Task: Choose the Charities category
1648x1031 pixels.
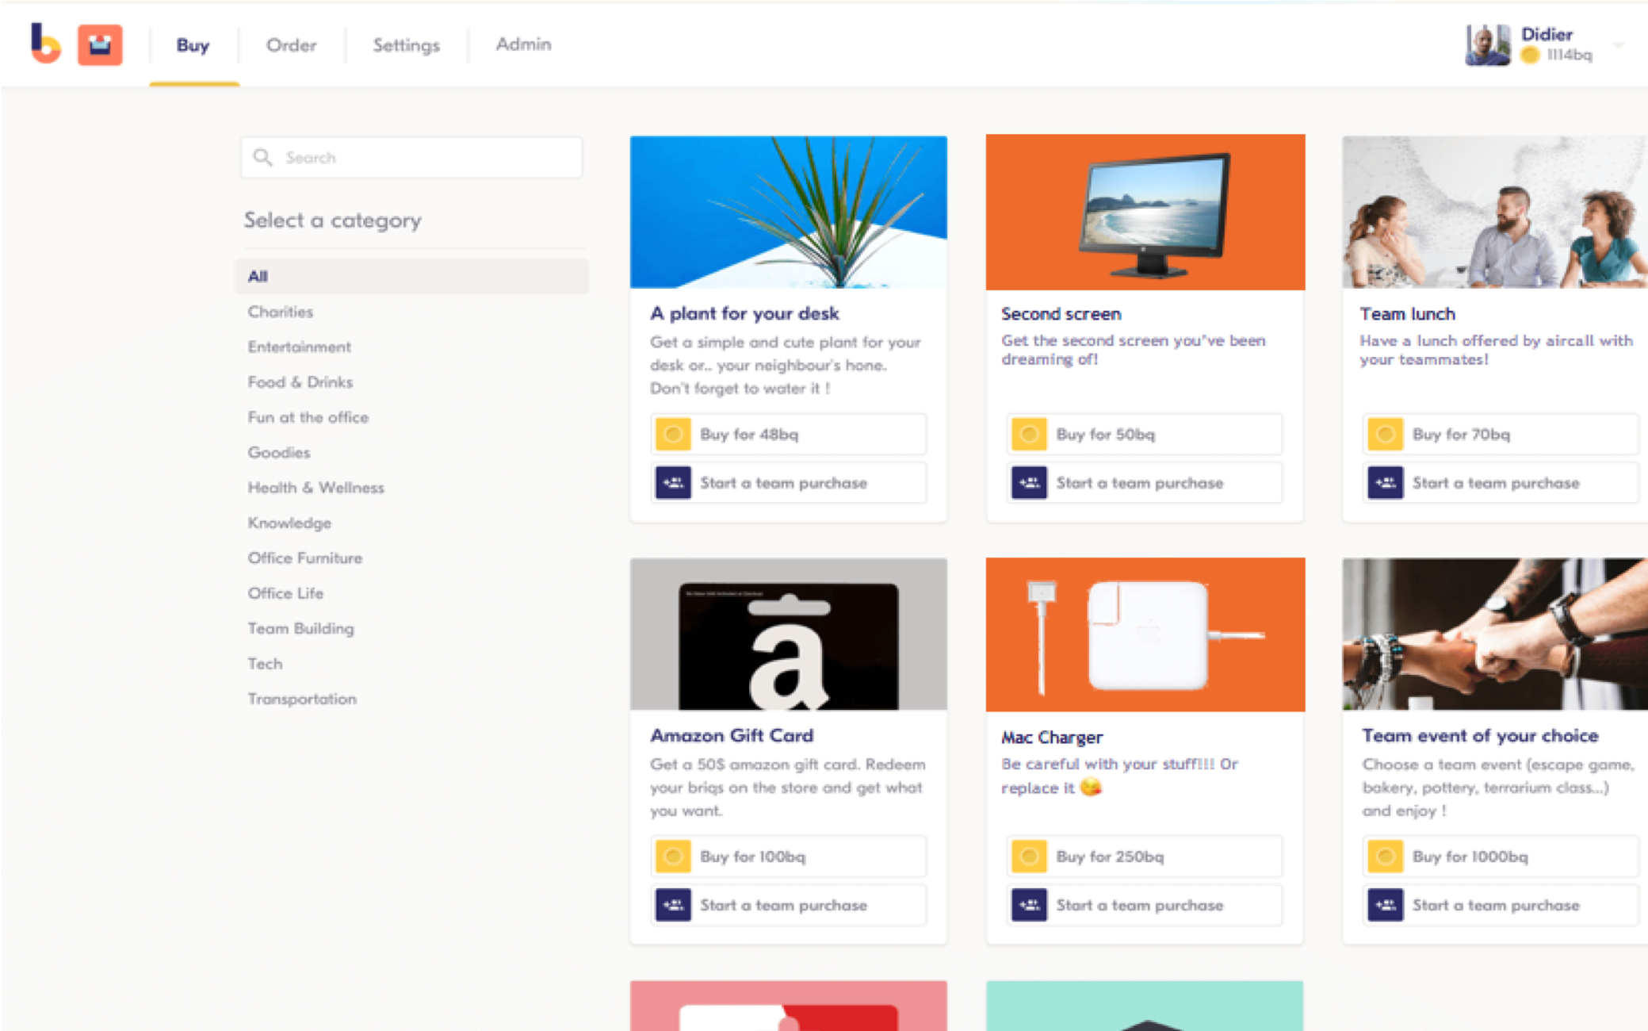Action: click(280, 312)
